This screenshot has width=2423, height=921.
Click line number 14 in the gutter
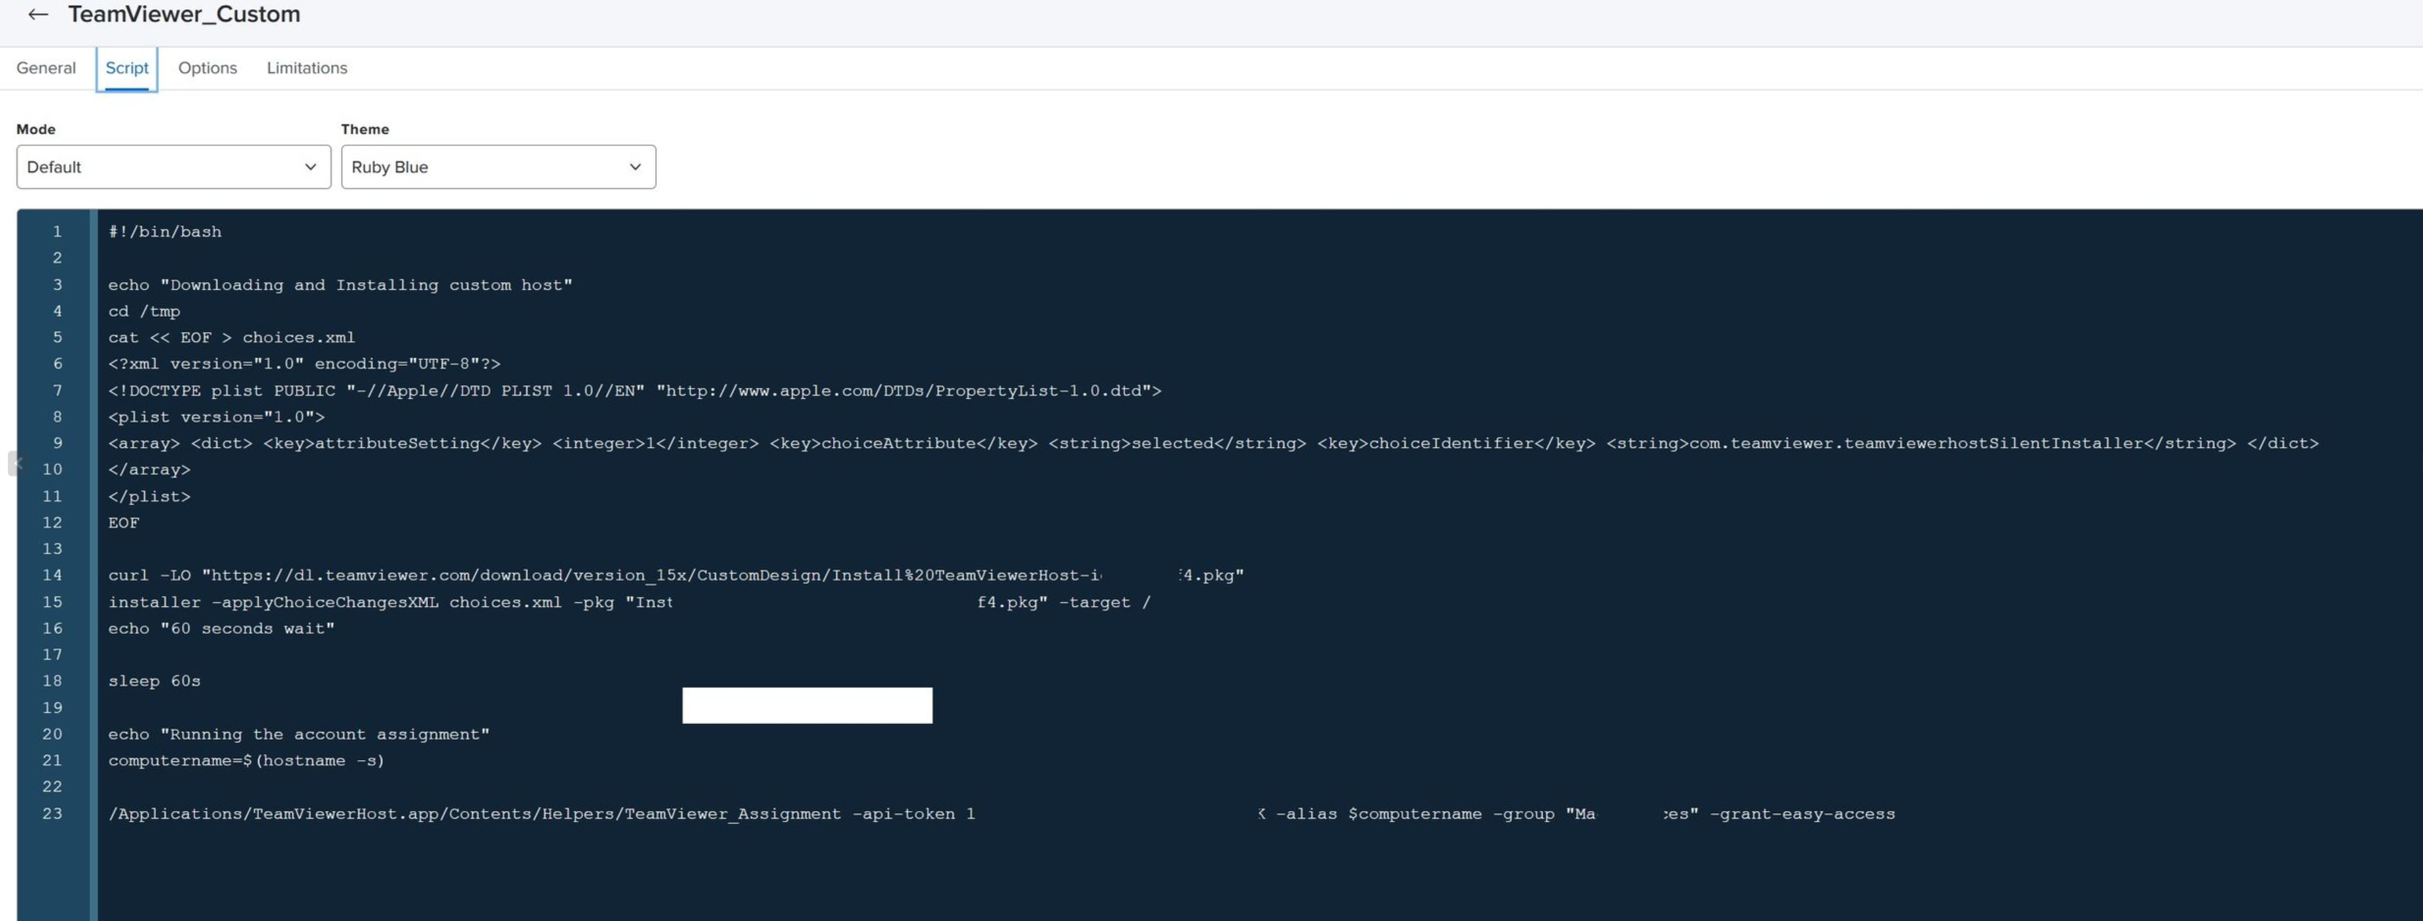click(52, 575)
